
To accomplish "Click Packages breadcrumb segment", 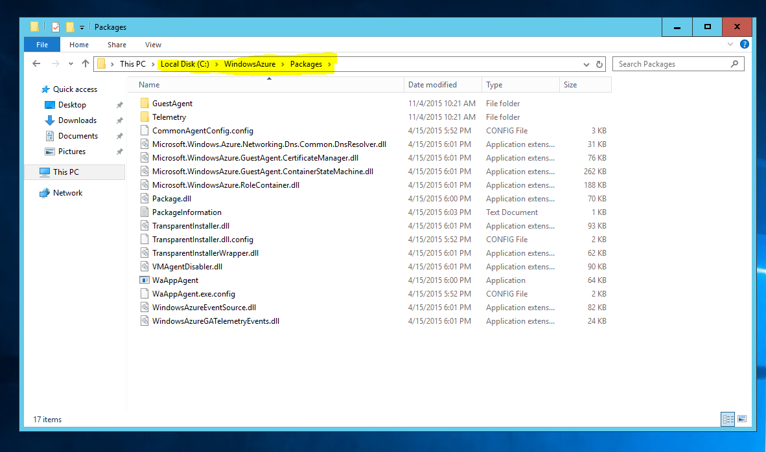I will coord(307,64).
